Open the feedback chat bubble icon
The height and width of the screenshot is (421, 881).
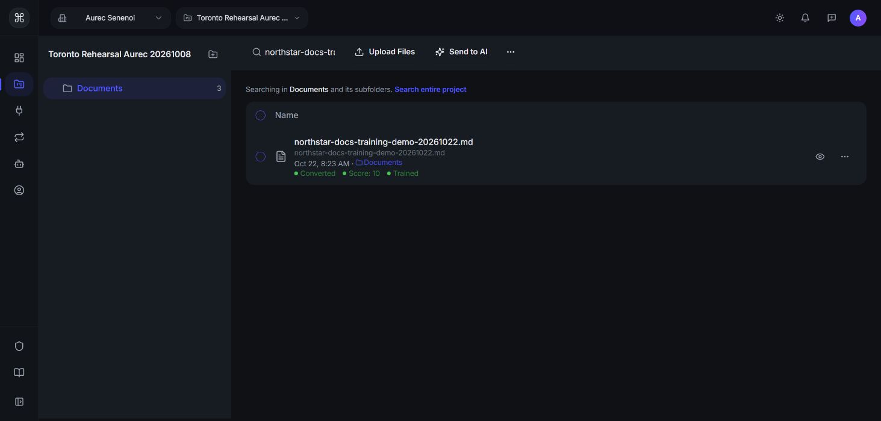(832, 18)
